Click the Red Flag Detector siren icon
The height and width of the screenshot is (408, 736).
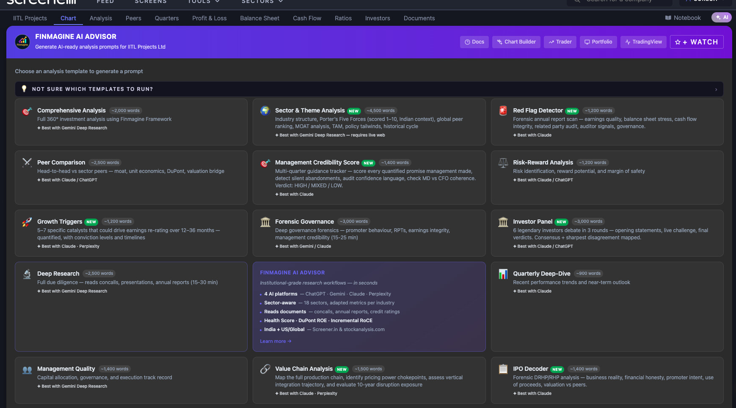pyautogui.click(x=503, y=111)
